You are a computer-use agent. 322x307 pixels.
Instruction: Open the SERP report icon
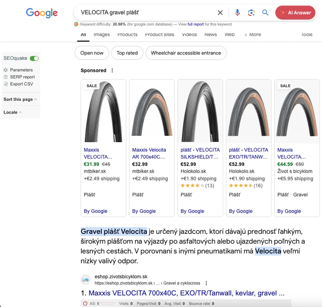6,77
